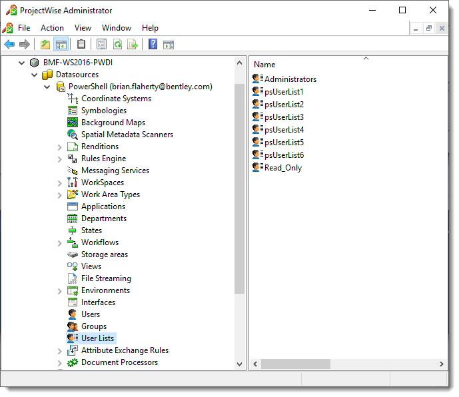Open Help with the question mark icon
Viewport: 459px width, 397px height.
[x=153, y=45]
